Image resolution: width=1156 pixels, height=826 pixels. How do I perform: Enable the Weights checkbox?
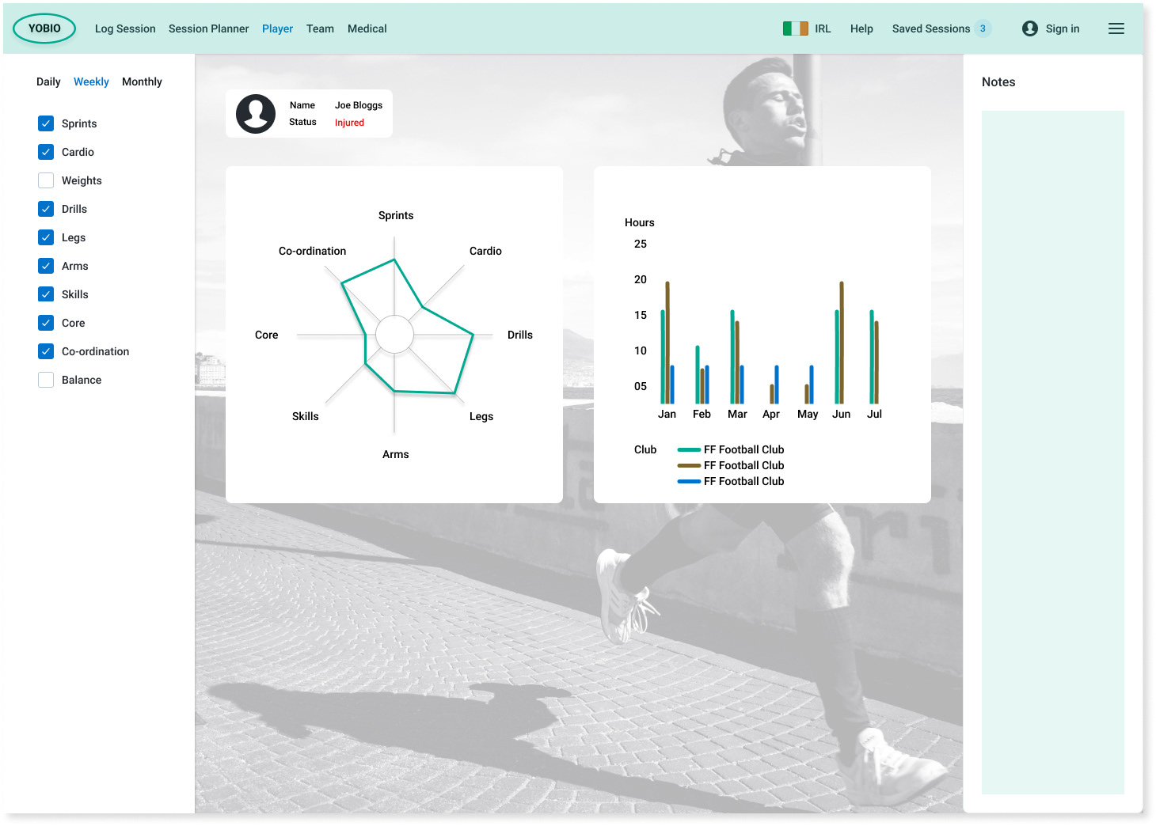coord(46,180)
